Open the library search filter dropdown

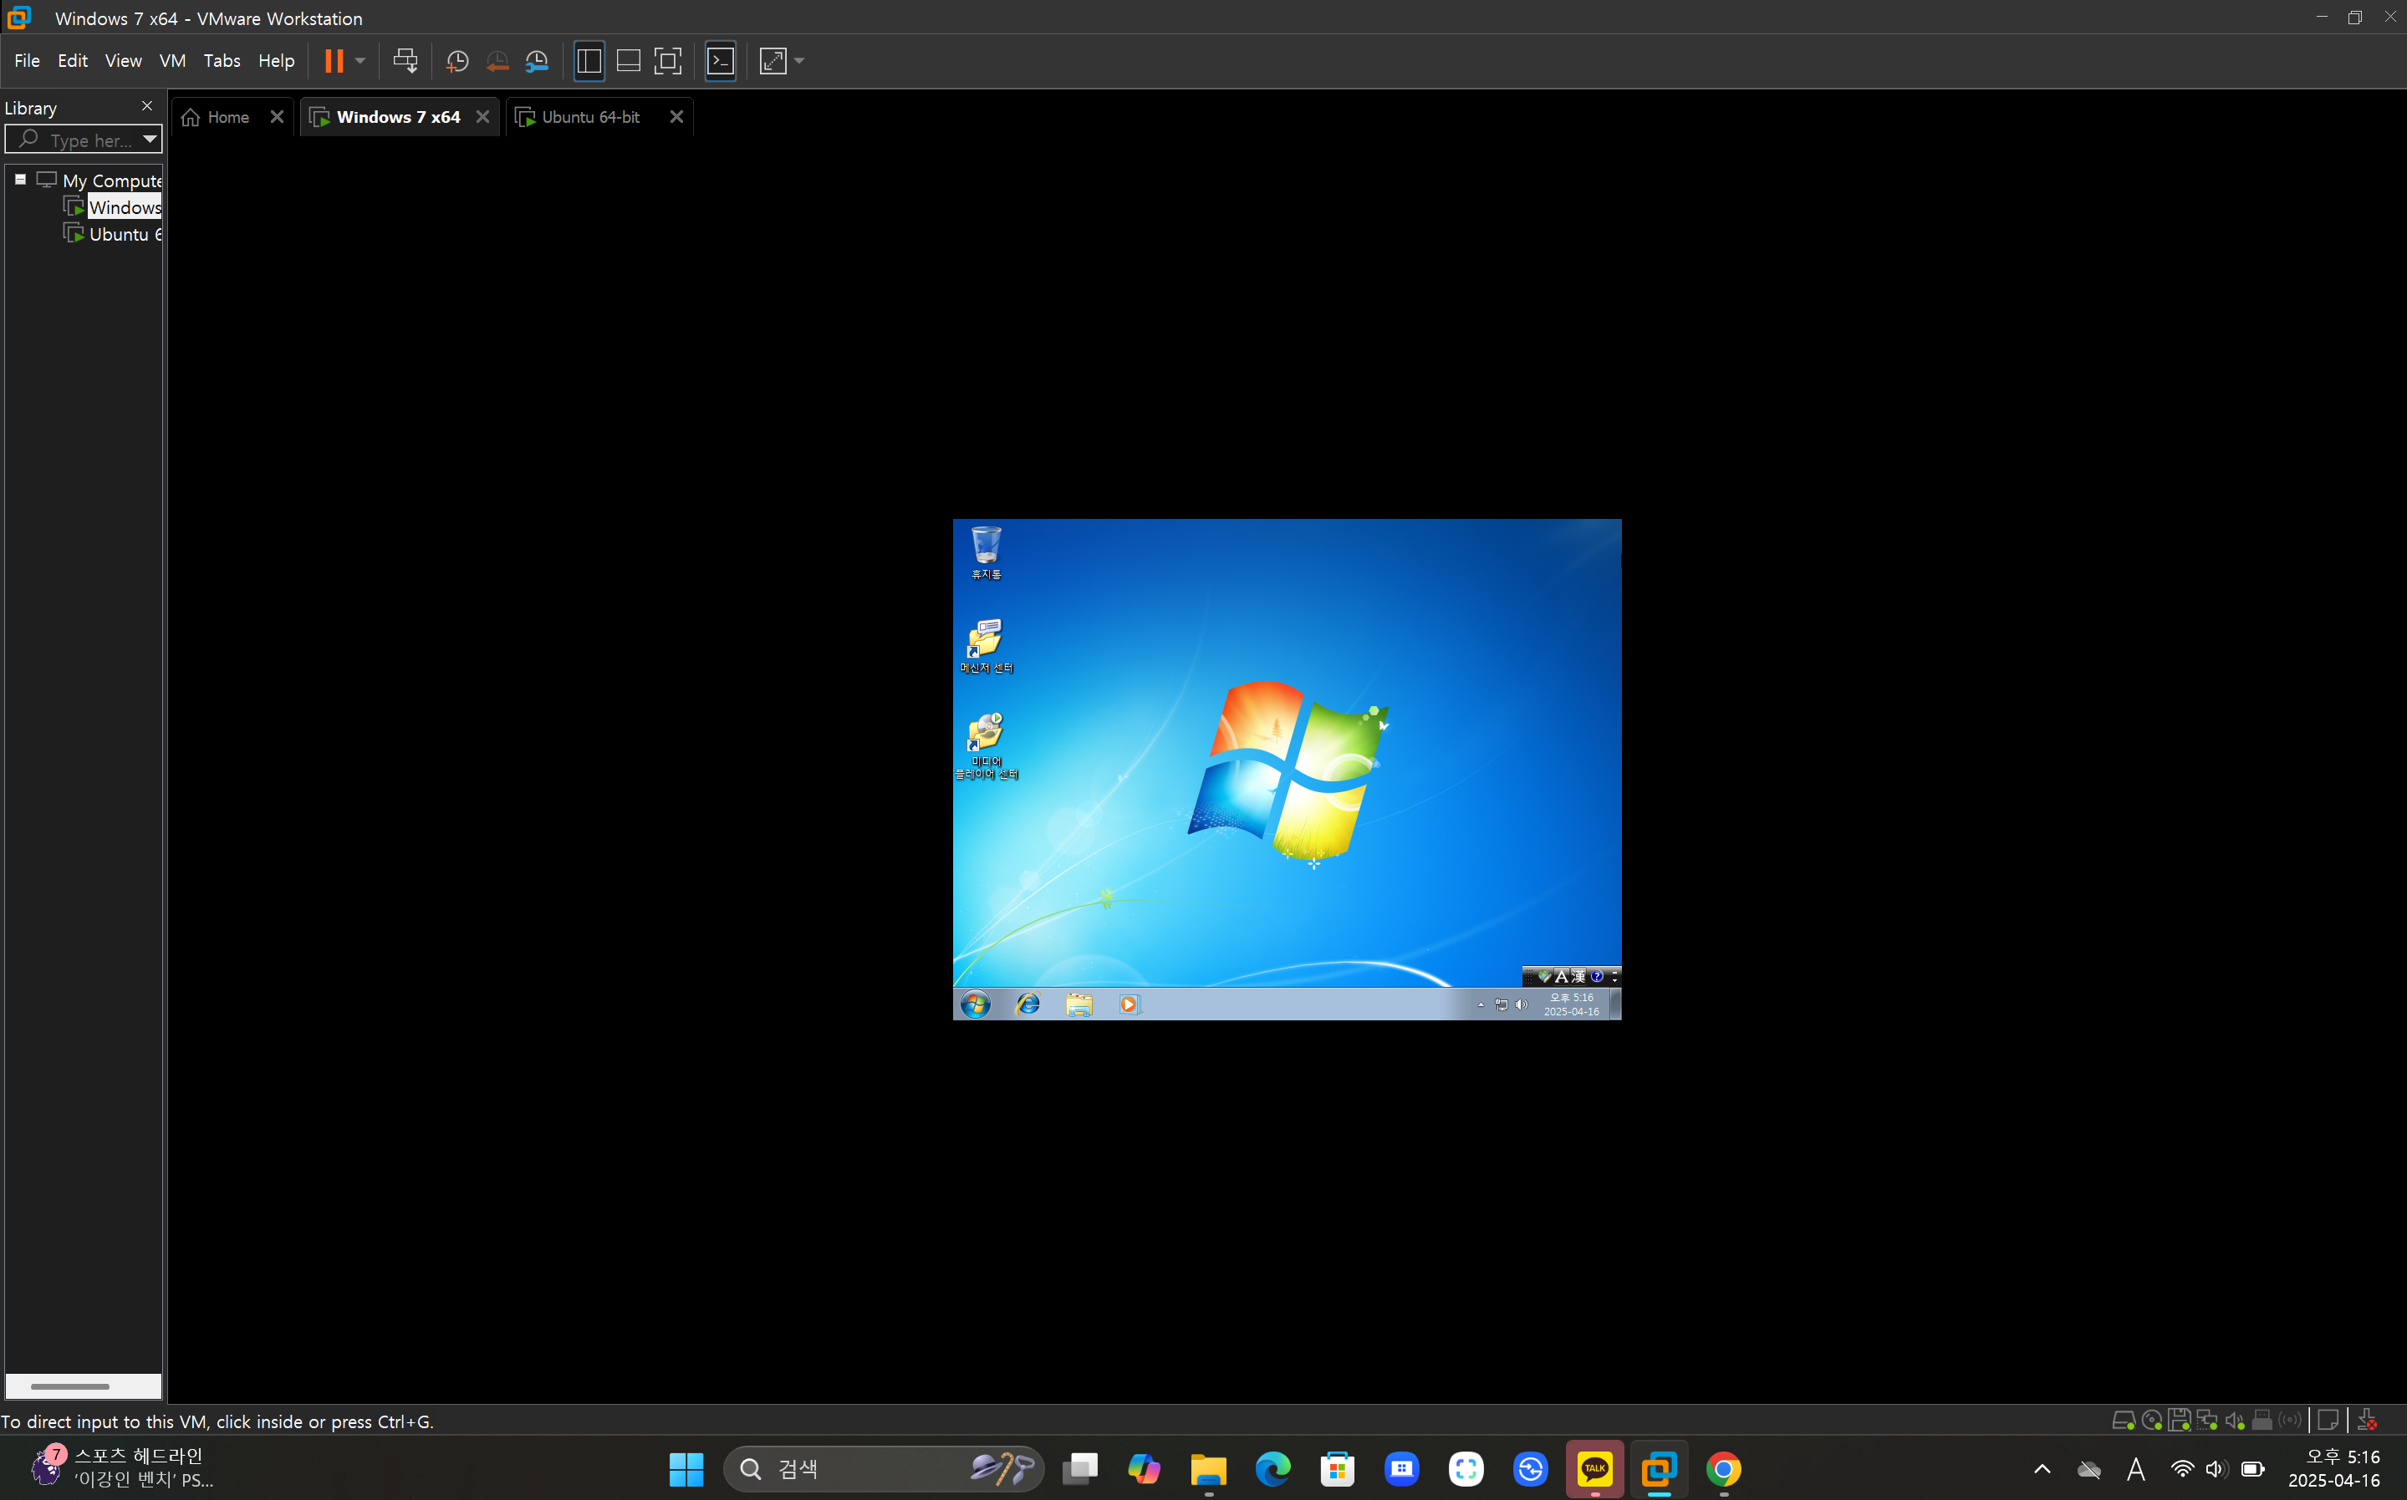(150, 139)
